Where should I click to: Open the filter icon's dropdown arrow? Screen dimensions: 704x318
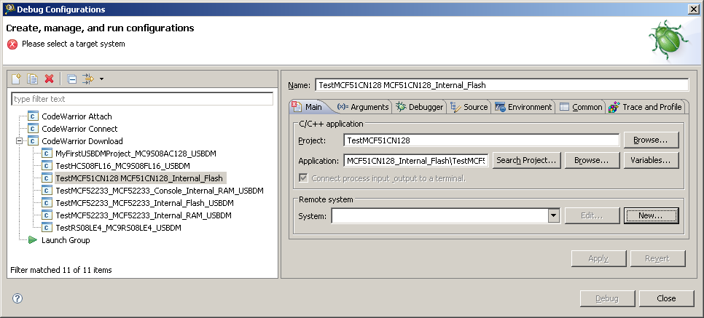[101, 79]
